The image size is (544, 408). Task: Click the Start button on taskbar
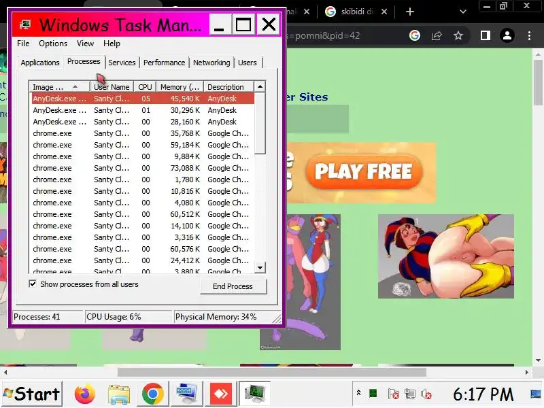32,394
